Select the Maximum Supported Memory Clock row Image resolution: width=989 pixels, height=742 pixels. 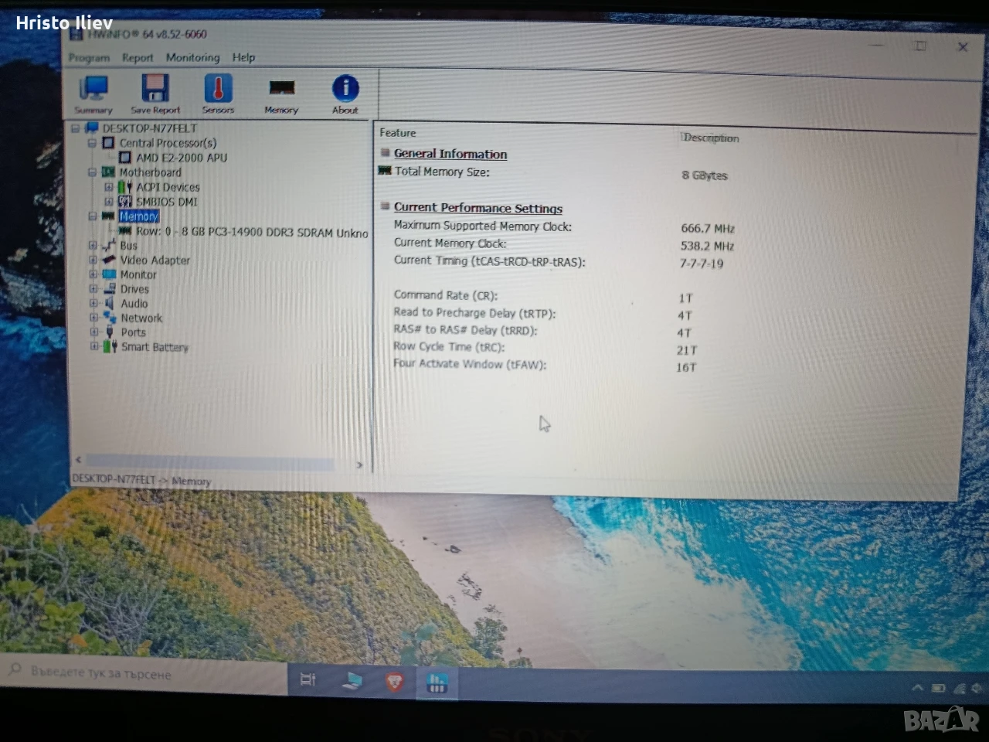click(x=483, y=226)
